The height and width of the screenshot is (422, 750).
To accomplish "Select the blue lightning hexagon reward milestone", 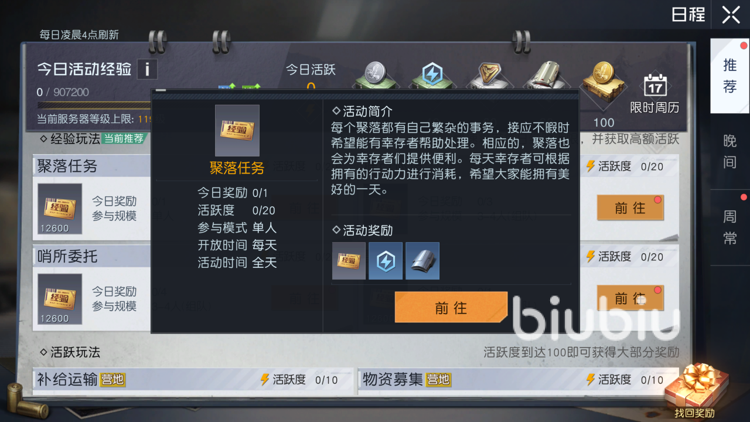I will (432, 75).
